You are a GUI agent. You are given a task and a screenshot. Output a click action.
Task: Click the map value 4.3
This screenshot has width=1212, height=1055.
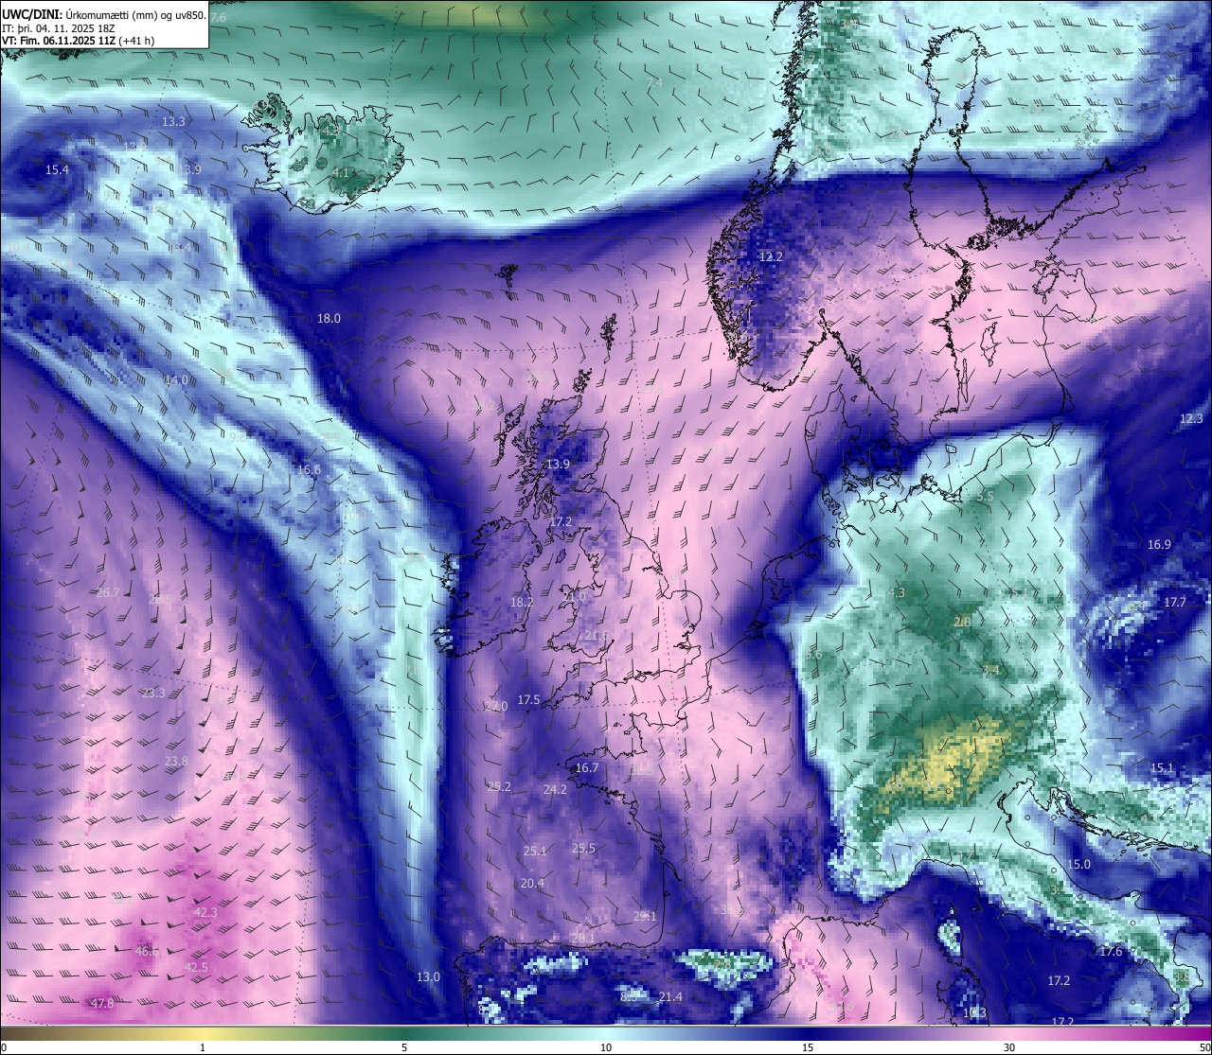tap(896, 593)
